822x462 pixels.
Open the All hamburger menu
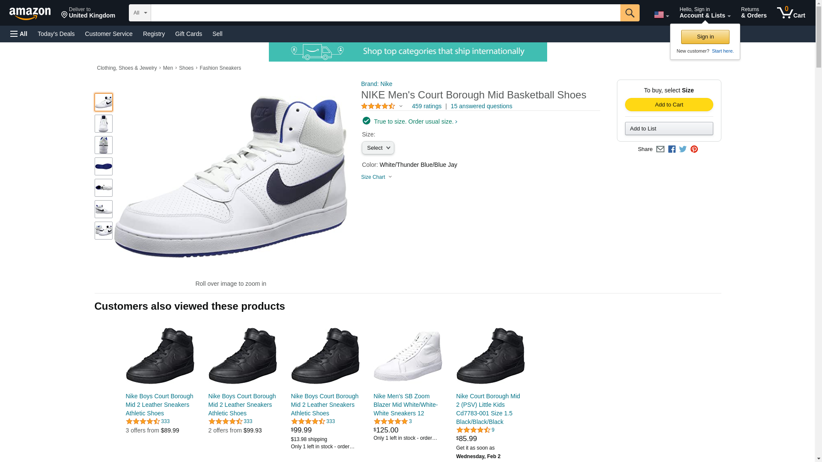point(19,34)
